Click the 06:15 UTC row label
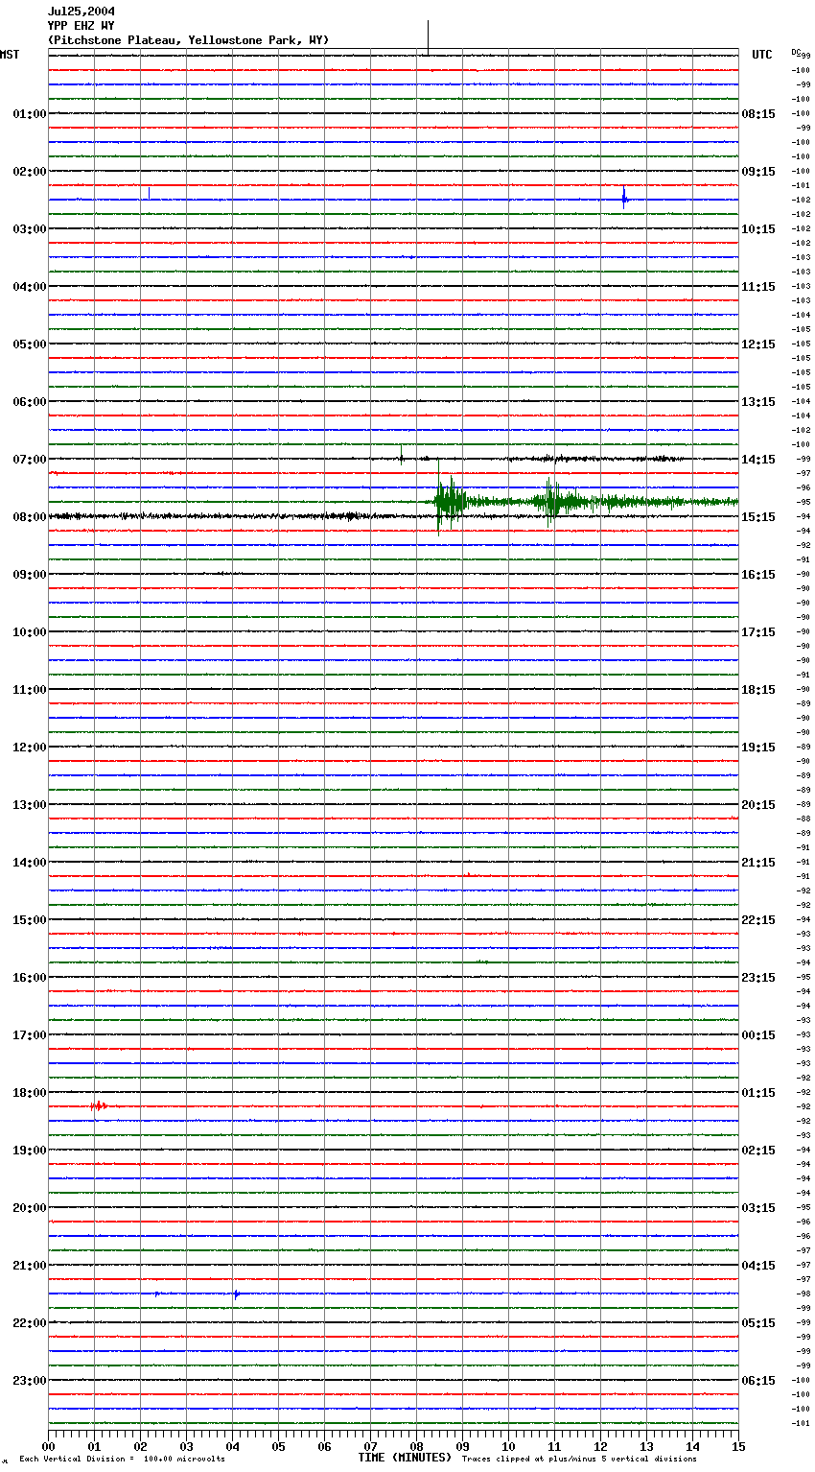The width and height of the screenshot is (815, 1472). pos(758,1381)
